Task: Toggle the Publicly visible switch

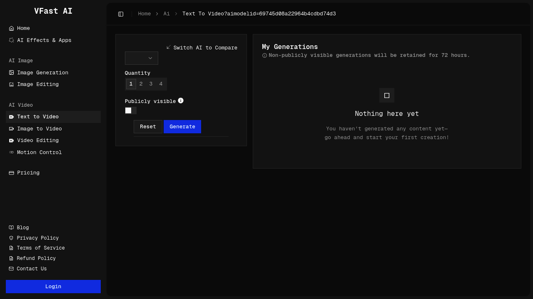Action: (131, 110)
